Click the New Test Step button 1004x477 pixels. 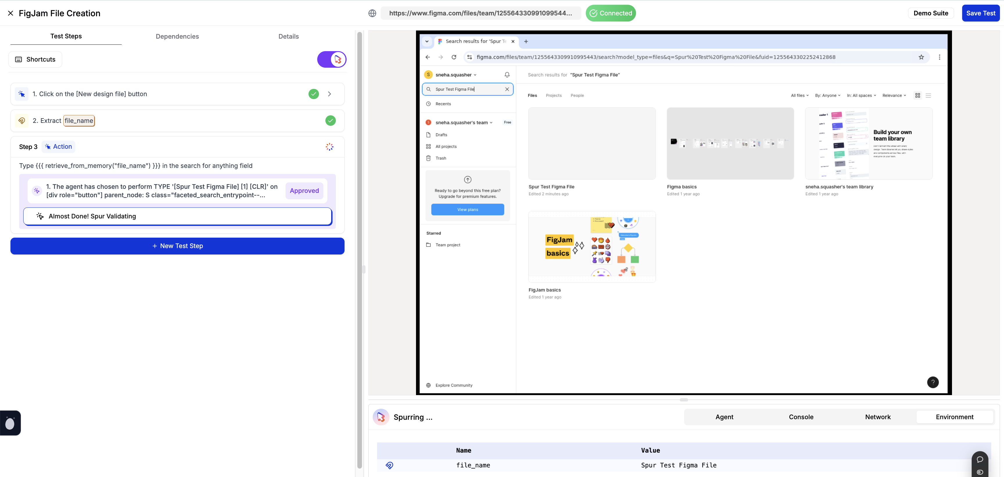point(177,246)
